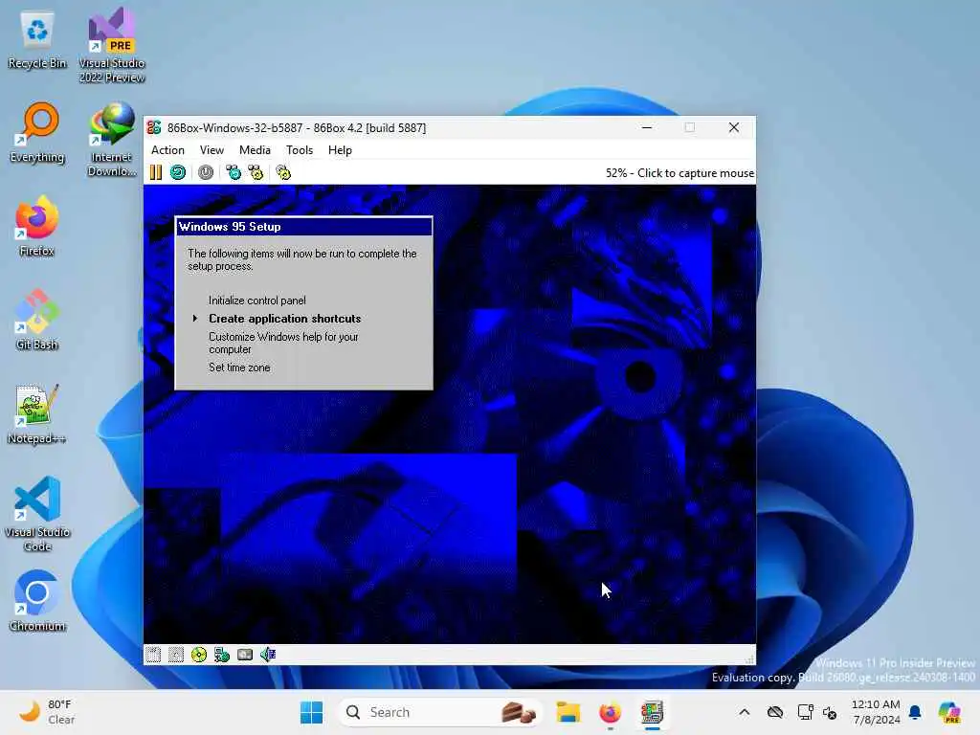Select the Chromium desktop icon
The height and width of the screenshot is (735, 980).
pyautogui.click(x=37, y=601)
